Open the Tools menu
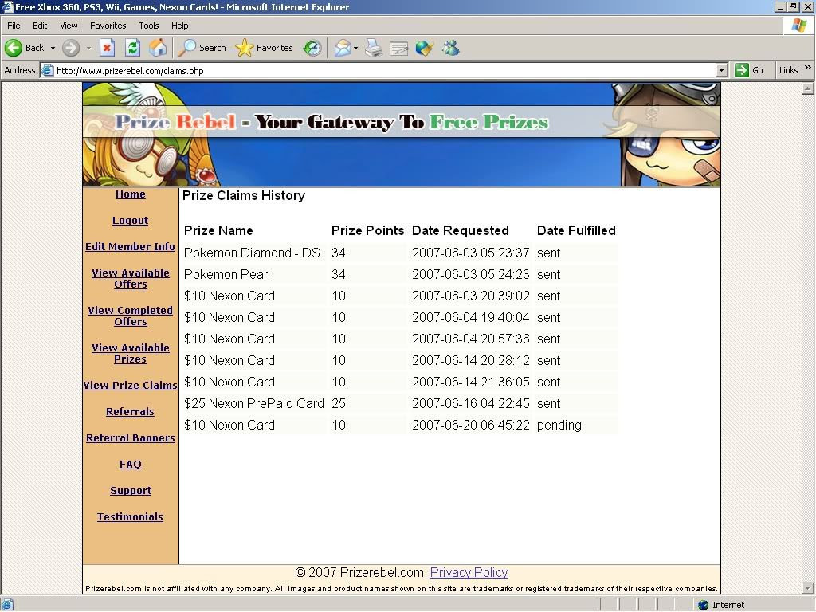The width and height of the screenshot is (816, 612). coord(149,25)
